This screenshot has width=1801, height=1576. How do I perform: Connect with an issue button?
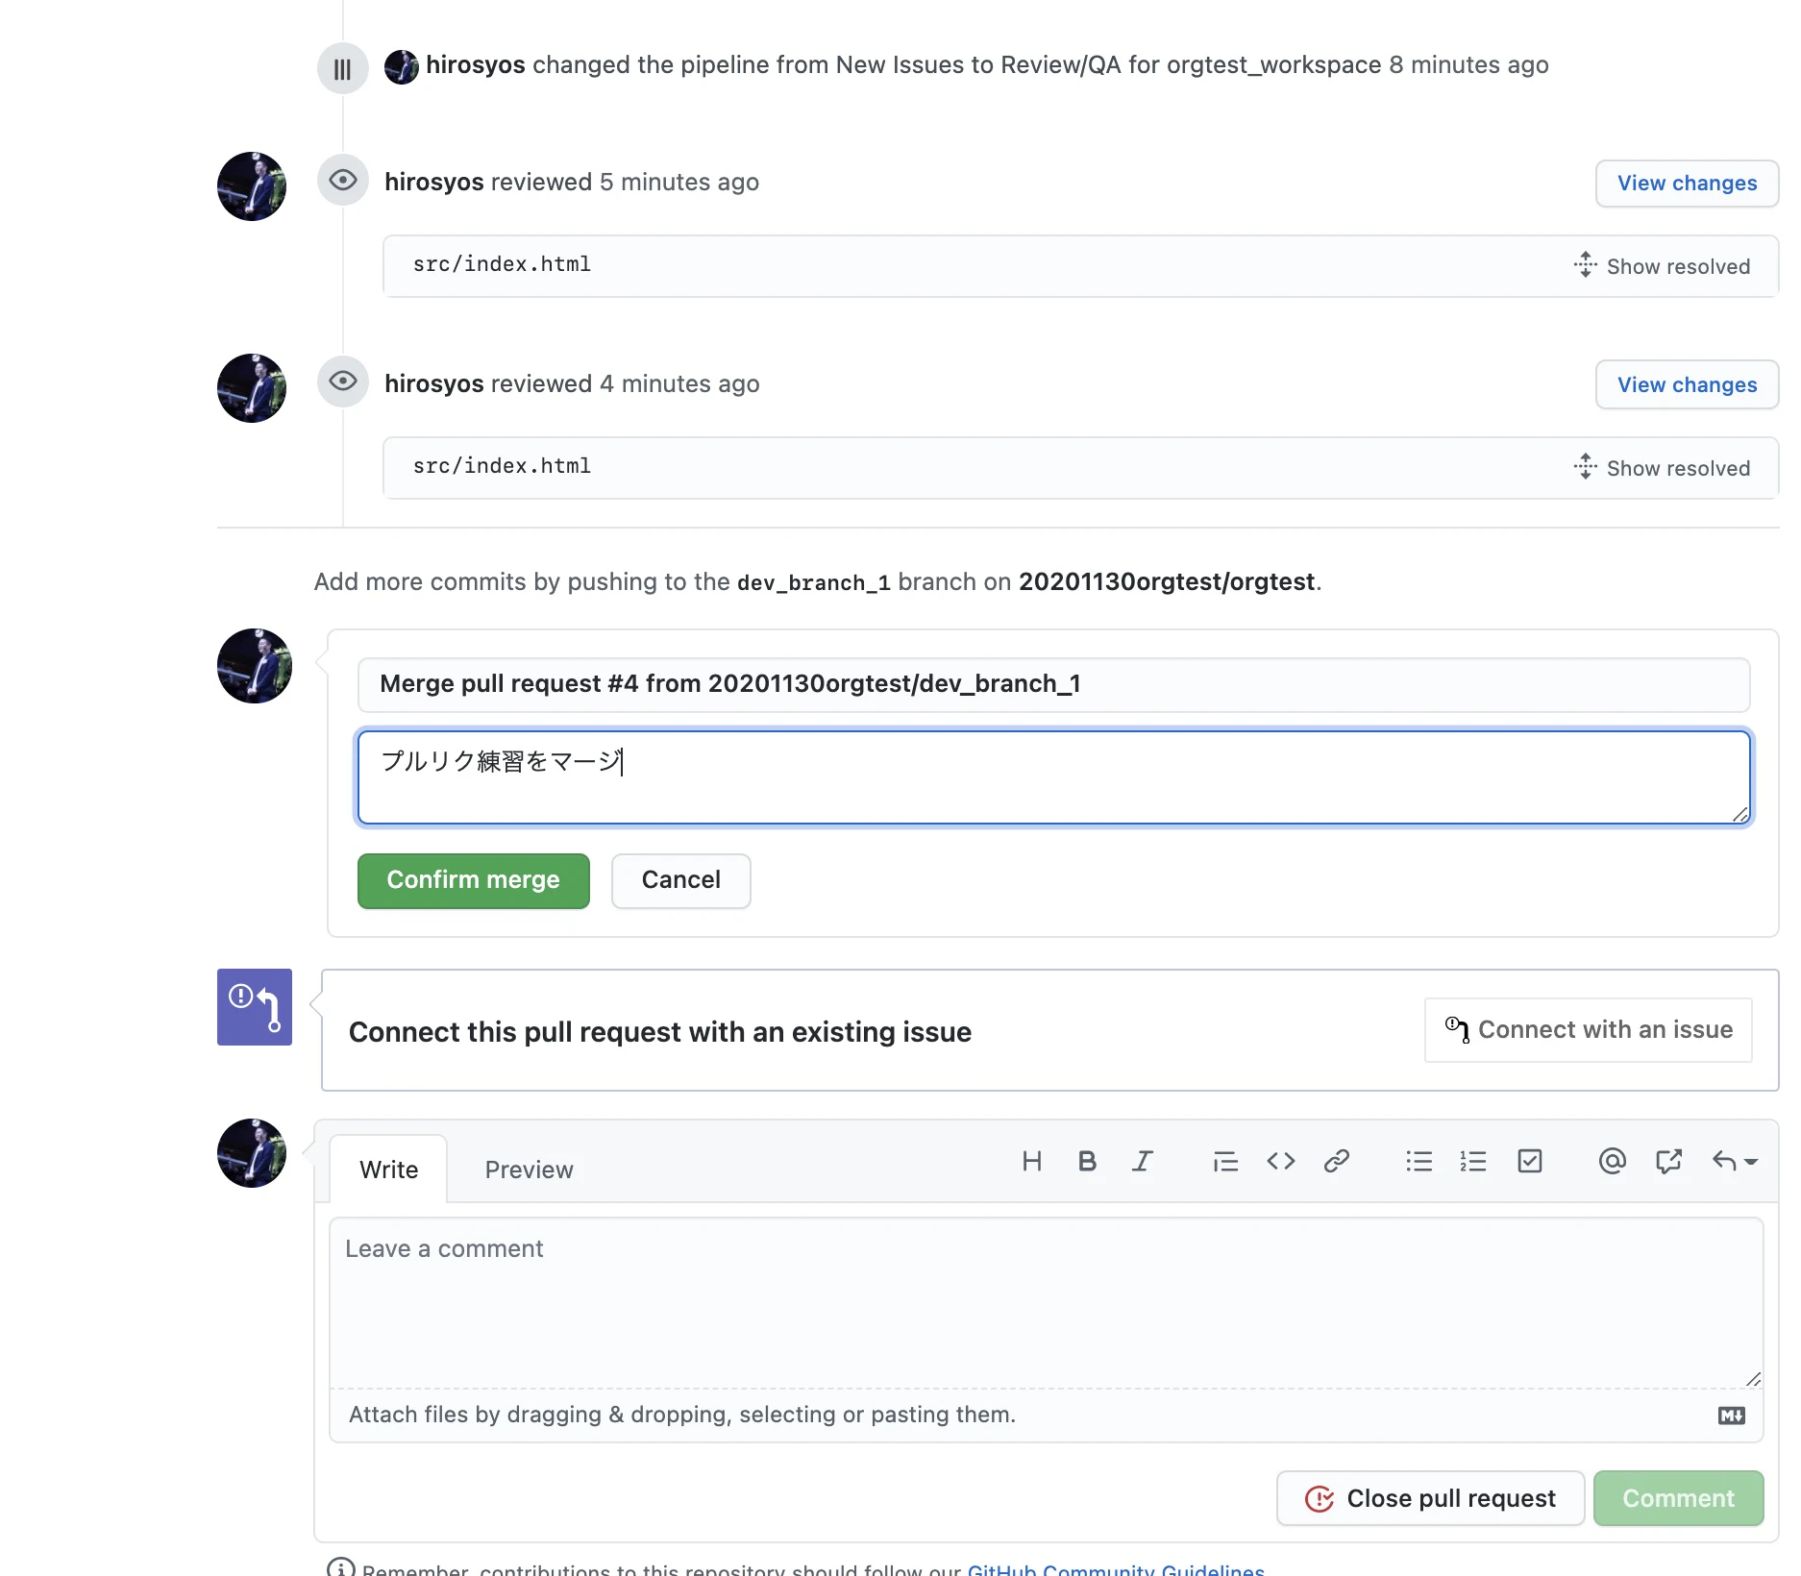[1589, 1030]
